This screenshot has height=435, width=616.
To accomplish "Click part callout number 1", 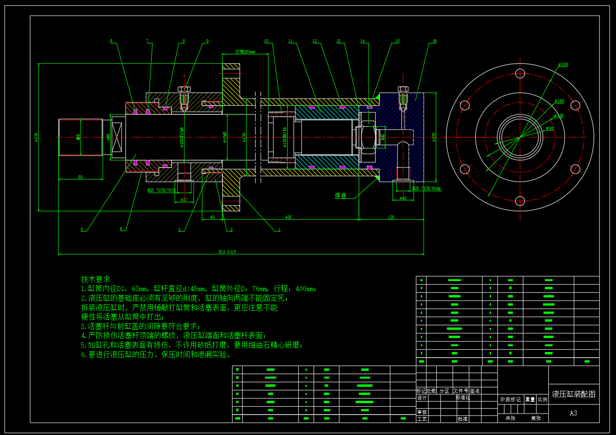I will point(280,230).
